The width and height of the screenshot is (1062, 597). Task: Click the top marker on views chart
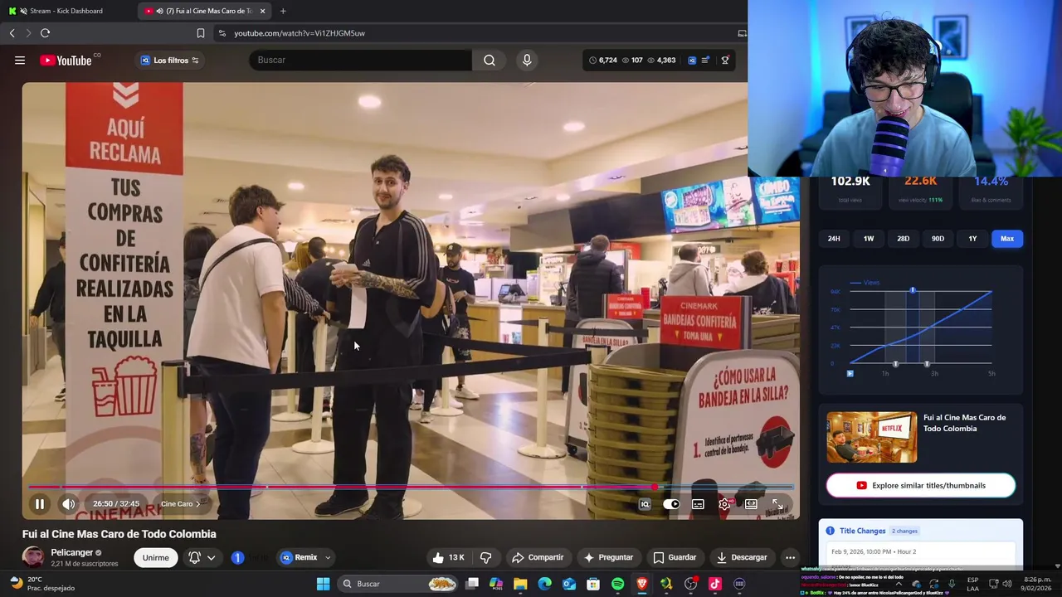coord(913,289)
